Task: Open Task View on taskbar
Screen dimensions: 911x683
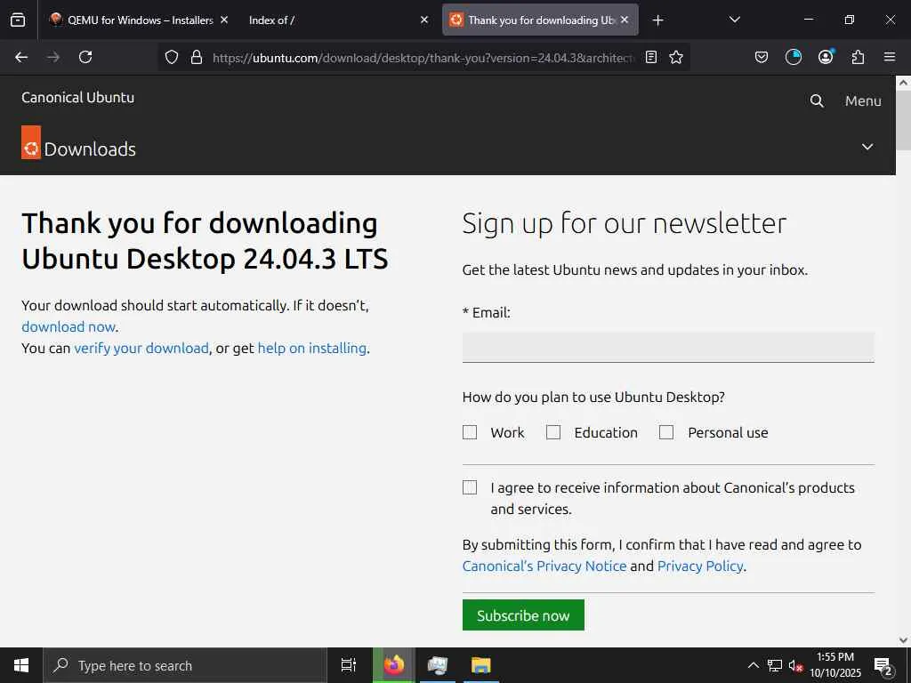Action: 348,665
